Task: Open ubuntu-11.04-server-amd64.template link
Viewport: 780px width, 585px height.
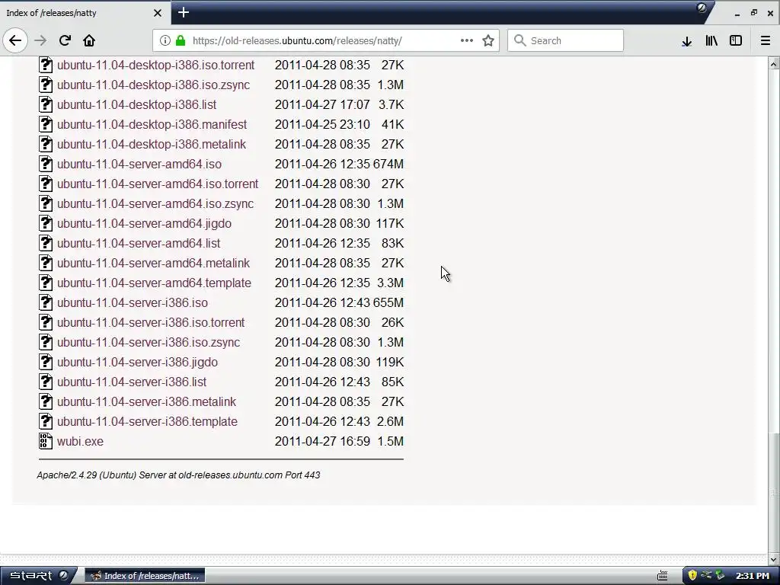Action: coord(154,283)
